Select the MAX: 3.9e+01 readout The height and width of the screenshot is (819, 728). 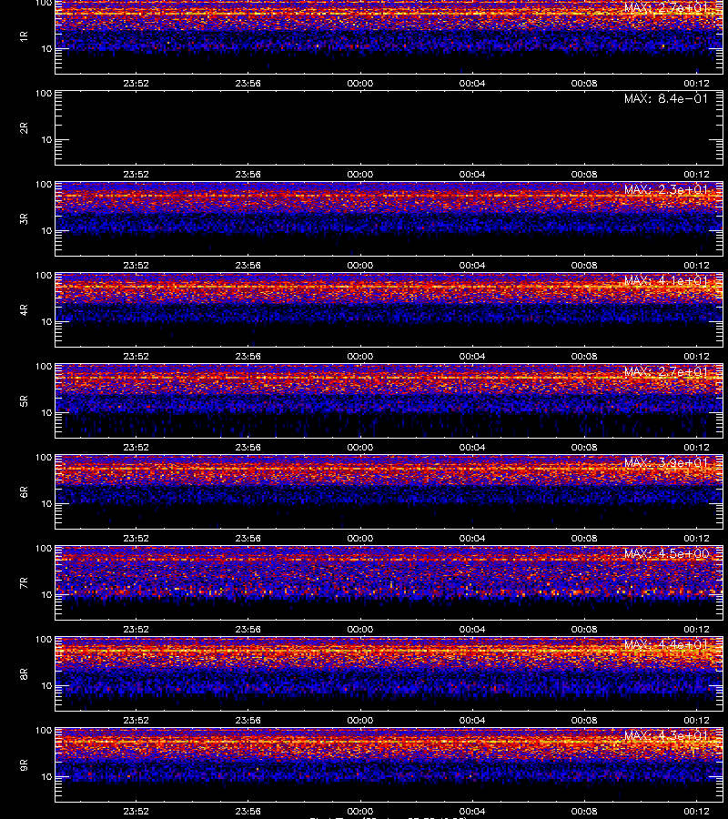coord(666,463)
